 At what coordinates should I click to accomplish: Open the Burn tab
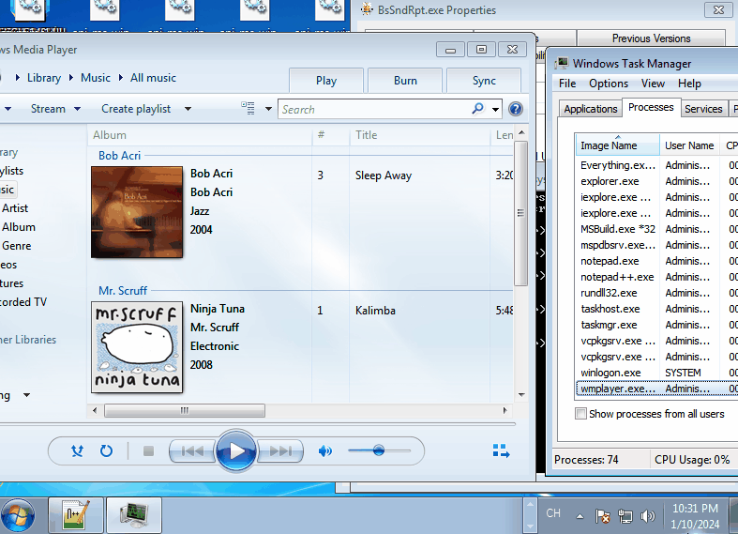405,81
